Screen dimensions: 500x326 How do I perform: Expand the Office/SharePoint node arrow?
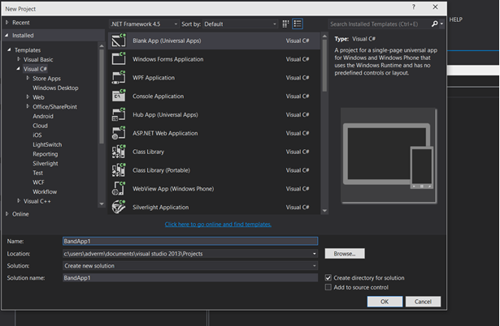click(28, 106)
